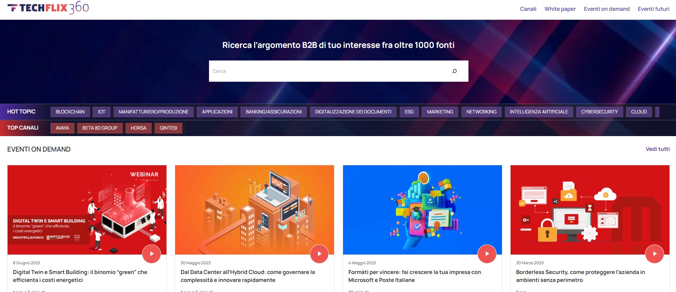Open the Canali menu item
Viewport: 676px width, 292px height.
[528, 9]
